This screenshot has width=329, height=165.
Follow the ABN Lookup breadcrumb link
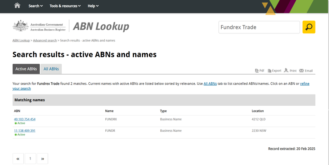[x=21, y=40]
